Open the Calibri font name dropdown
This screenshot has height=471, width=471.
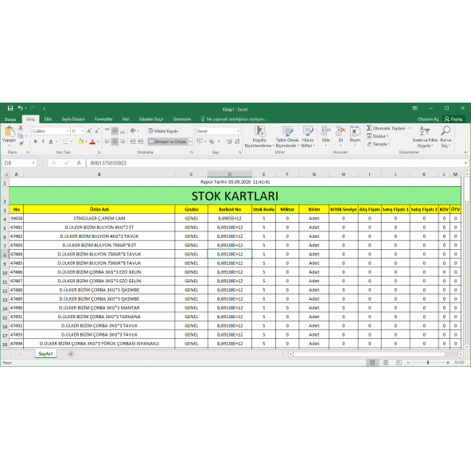pyautogui.click(x=68, y=131)
